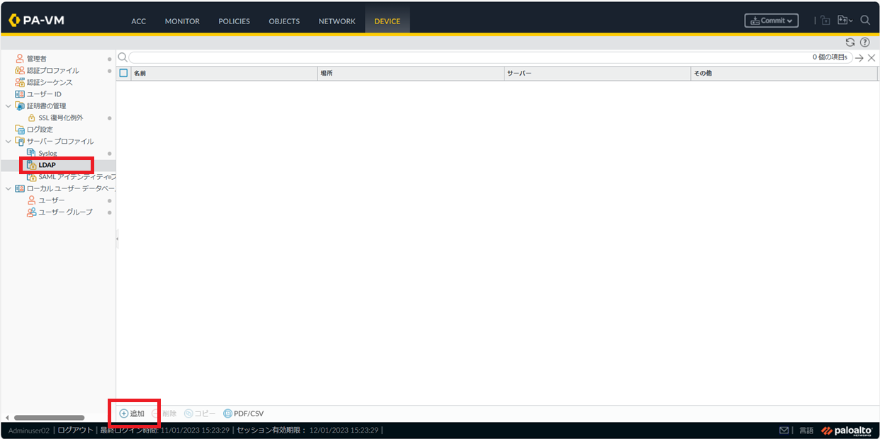
Task: Select the DEVICE tab
Action: (x=388, y=21)
